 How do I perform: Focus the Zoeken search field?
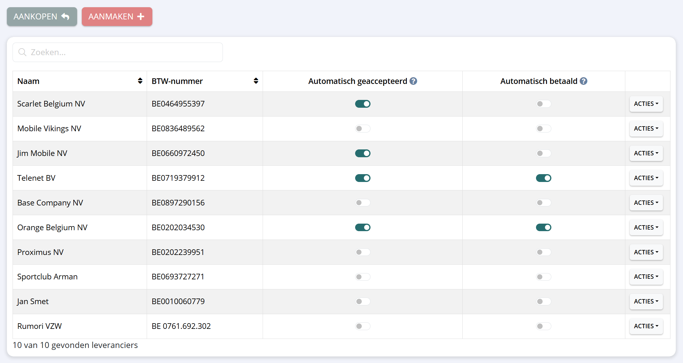point(125,52)
